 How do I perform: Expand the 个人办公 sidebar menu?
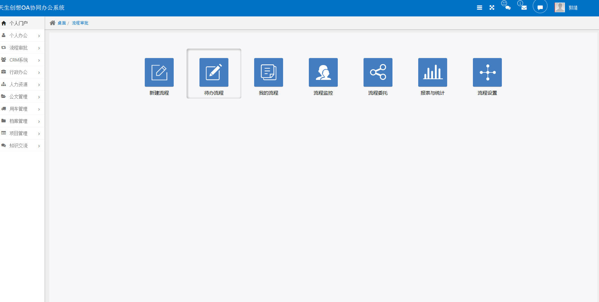tap(22, 35)
